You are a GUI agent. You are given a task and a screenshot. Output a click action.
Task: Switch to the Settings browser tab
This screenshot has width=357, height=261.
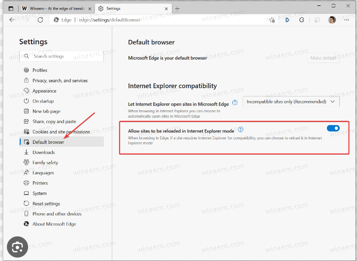point(133,9)
